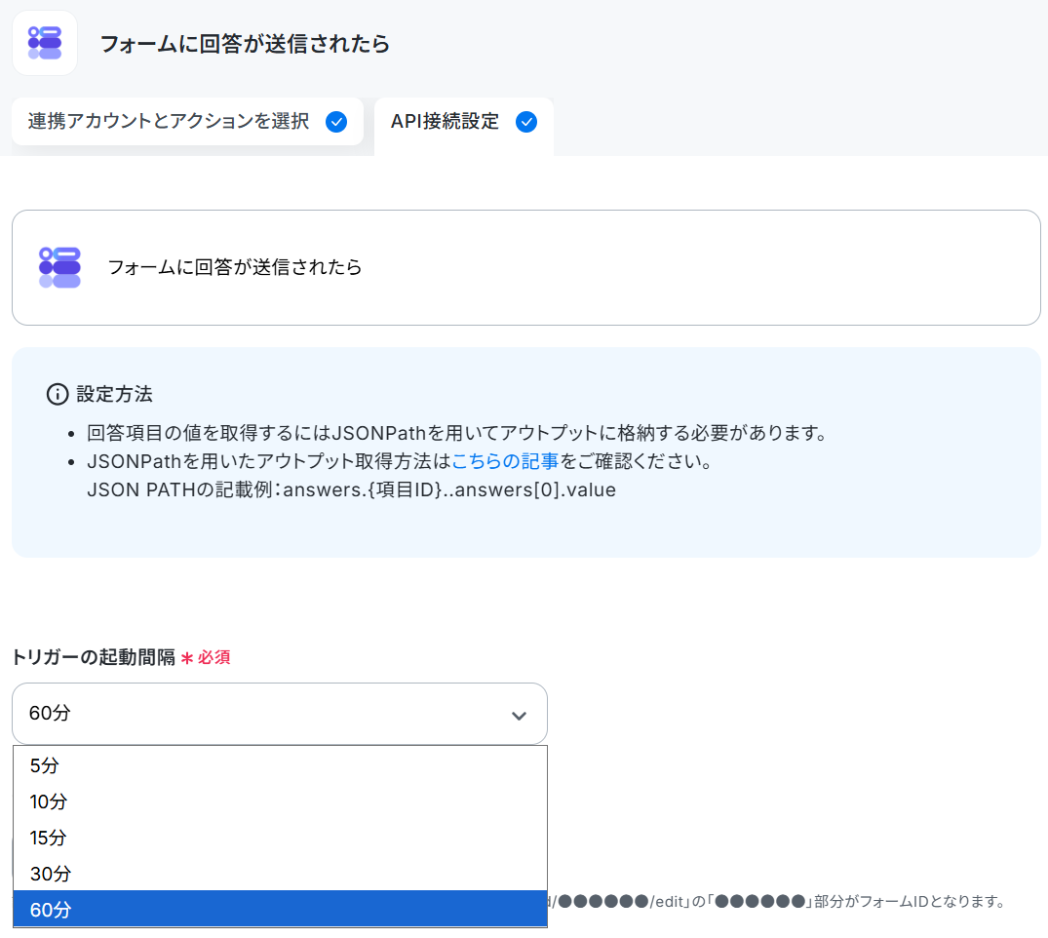Choose 30分 in the interval list
The image size is (1048, 938).
tap(280, 874)
